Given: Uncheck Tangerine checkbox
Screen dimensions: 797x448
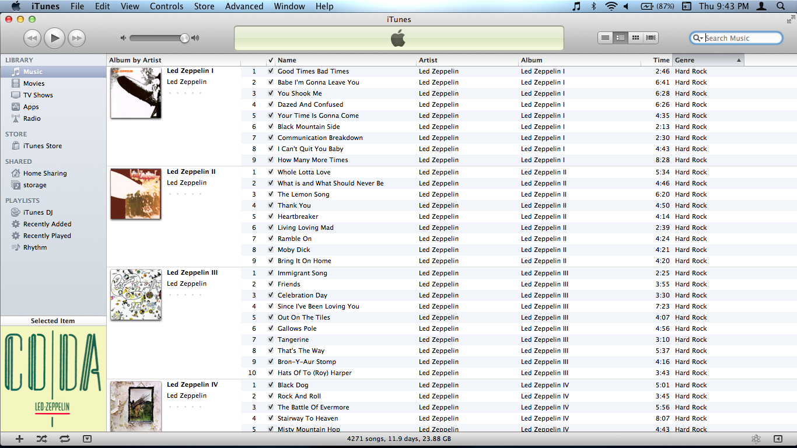Looking at the screenshot, I should click(271, 339).
